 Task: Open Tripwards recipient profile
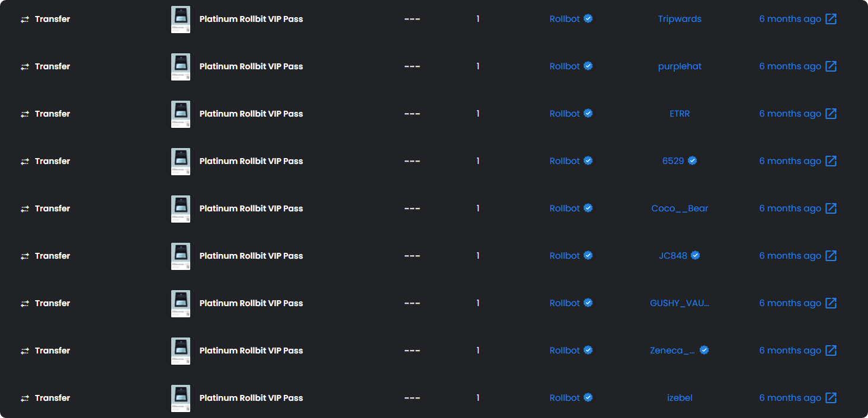(680, 19)
